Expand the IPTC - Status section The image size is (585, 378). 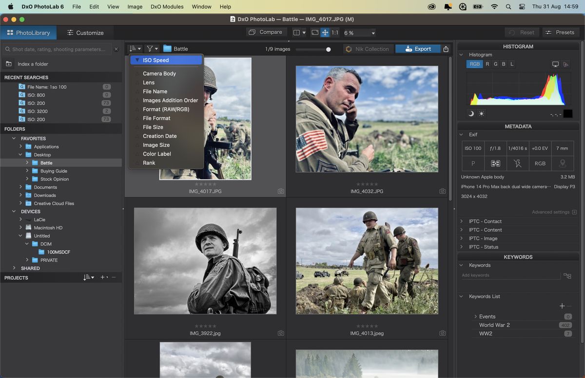(x=462, y=247)
